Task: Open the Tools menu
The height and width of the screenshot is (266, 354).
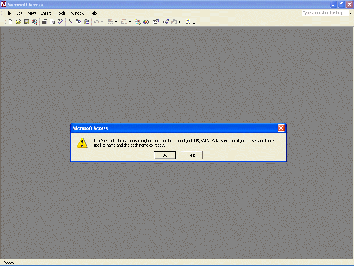Action: tap(61, 13)
